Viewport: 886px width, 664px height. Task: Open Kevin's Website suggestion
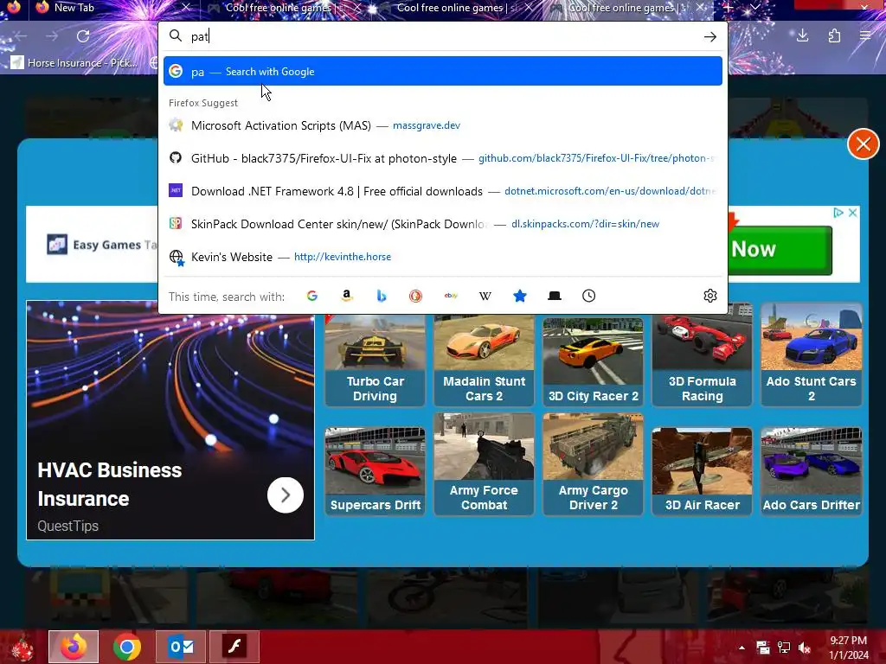coord(442,256)
